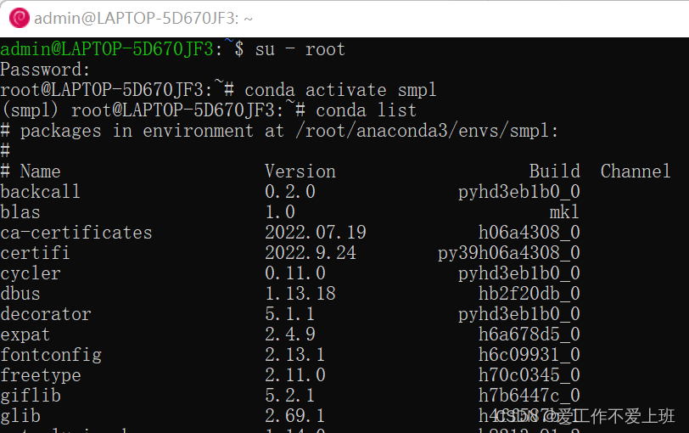Click the 'conda activate smpl' command

coord(340,90)
